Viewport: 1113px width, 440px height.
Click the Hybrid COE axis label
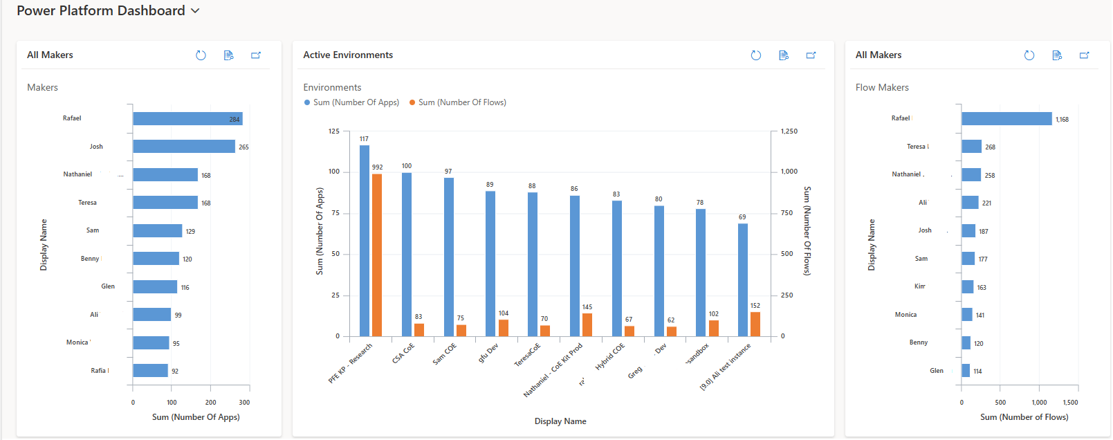(x=610, y=357)
